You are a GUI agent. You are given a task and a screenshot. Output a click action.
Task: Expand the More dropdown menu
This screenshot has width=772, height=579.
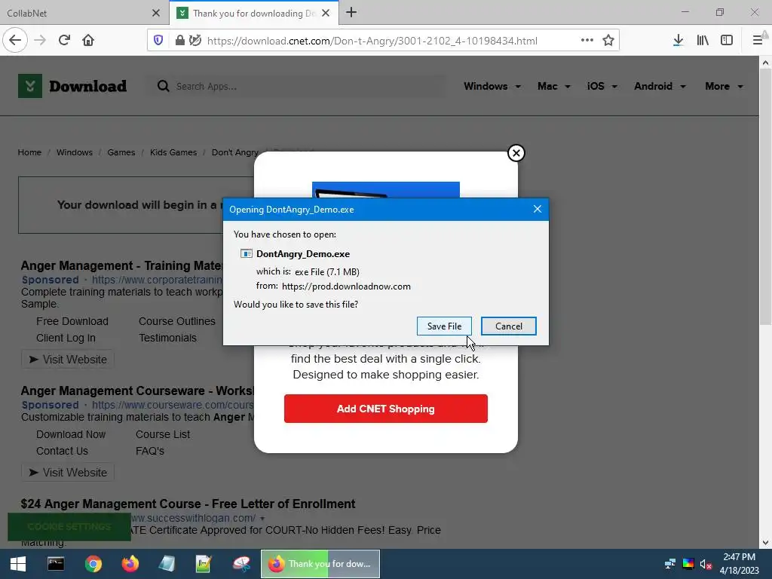[724, 86]
